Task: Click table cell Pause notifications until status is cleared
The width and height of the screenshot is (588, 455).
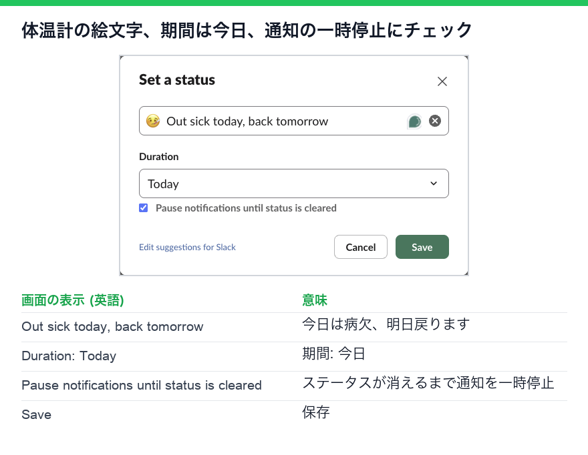Action: [x=142, y=386]
